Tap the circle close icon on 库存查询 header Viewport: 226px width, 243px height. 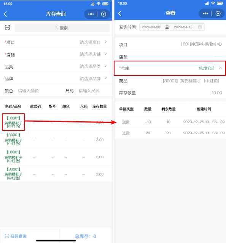coord(103,14)
